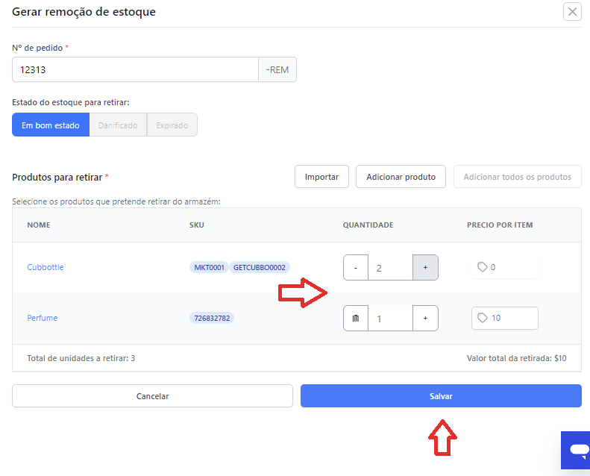590x476 pixels.
Task: Open the Cubbottle product link
Action: pyautogui.click(x=45, y=267)
